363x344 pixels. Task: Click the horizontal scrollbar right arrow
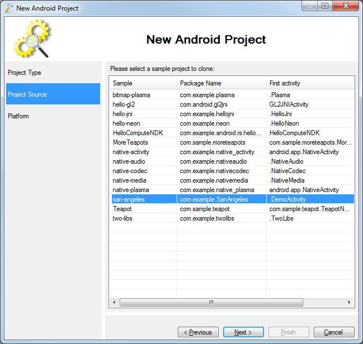tap(350, 302)
